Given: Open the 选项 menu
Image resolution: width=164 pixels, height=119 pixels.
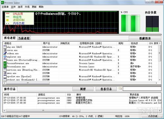Looking at the screenshot, I should coord(20,7).
